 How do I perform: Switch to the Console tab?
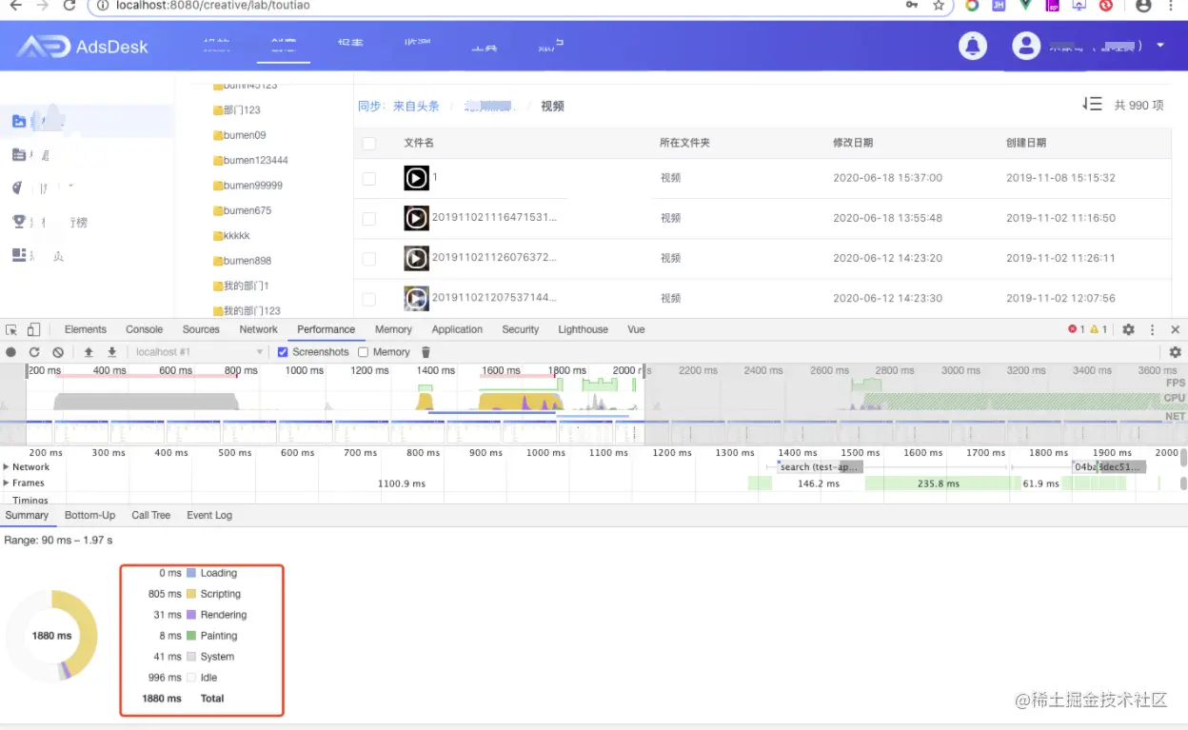145,329
